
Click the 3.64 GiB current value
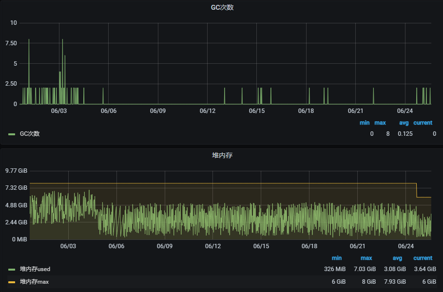(425, 269)
